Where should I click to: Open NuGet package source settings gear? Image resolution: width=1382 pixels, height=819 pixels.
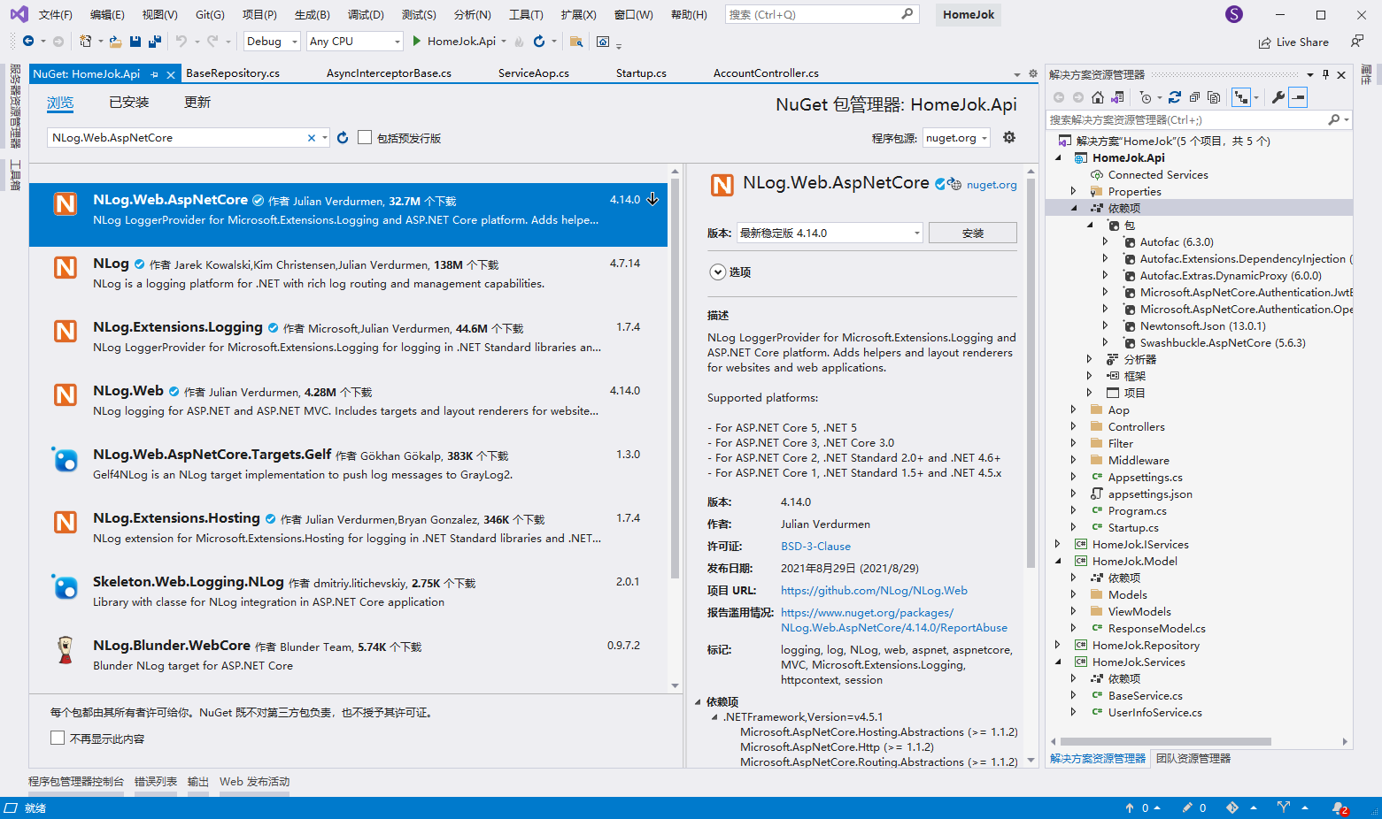pyautogui.click(x=1008, y=137)
